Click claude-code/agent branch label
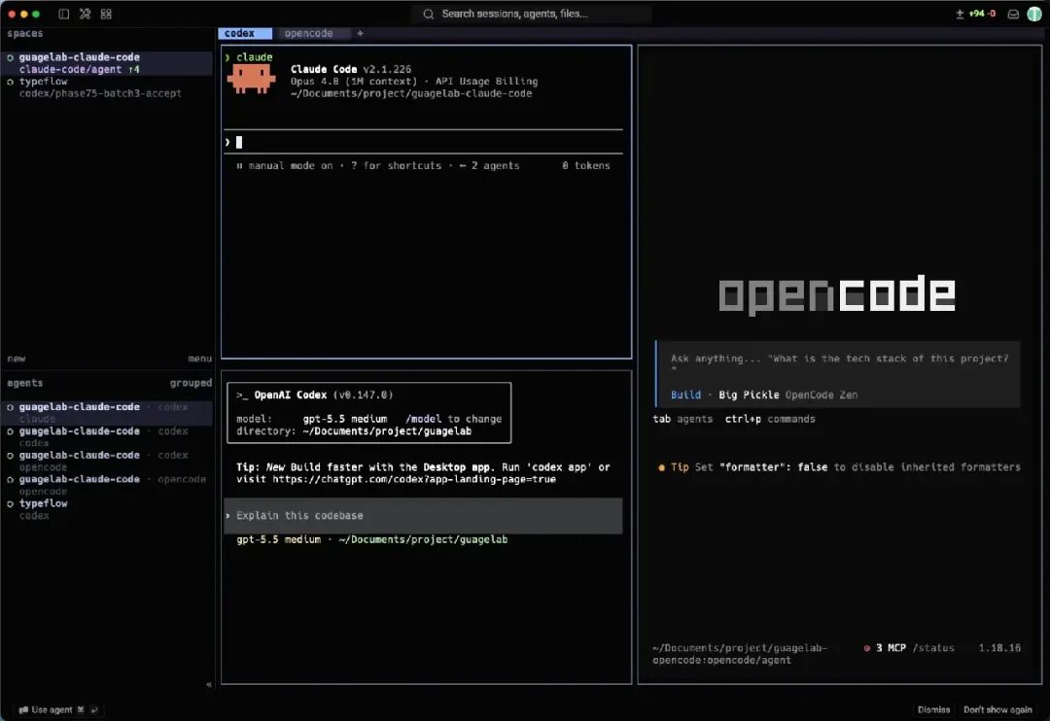The width and height of the screenshot is (1050, 721). coord(70,70)
